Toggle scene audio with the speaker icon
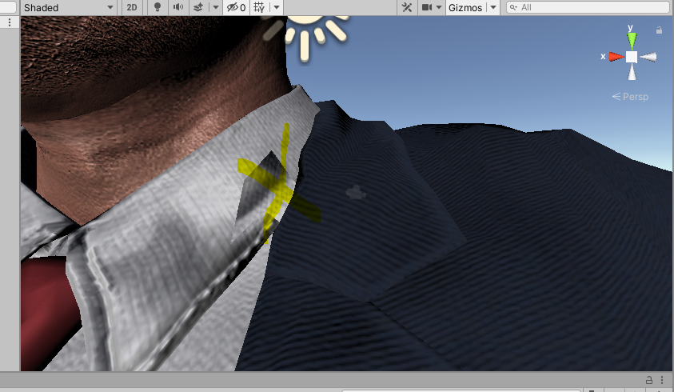 click(x=177, y=7)
